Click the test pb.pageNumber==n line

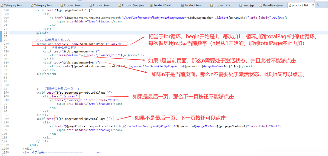[72, 51]
